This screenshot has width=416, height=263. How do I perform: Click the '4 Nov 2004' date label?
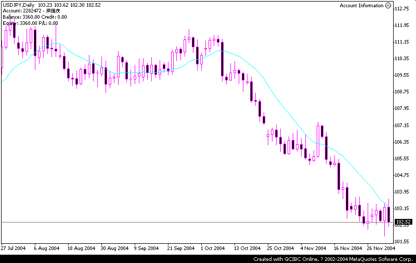(314, 248)
